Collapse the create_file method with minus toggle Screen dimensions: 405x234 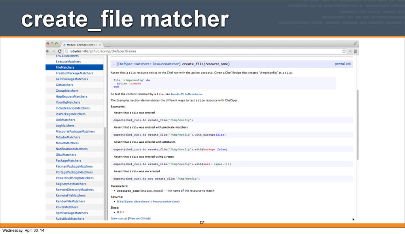click(114, 64)
